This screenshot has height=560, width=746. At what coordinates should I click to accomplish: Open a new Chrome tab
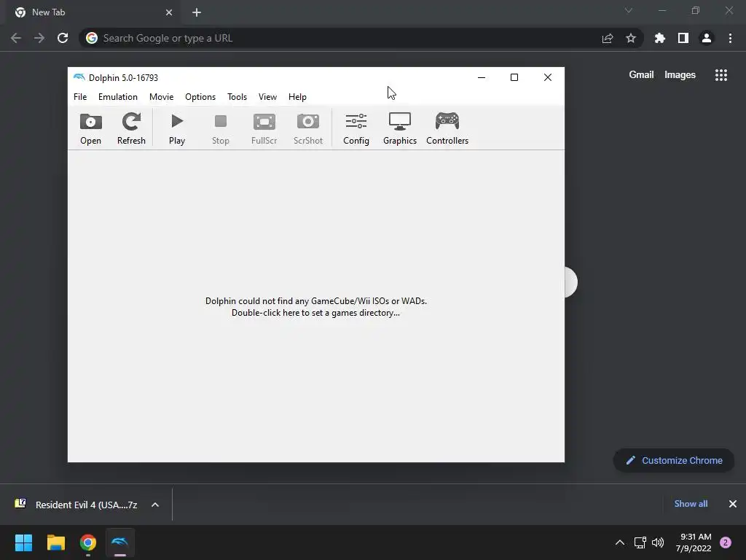pyautogui.click(x=197, y=12)
